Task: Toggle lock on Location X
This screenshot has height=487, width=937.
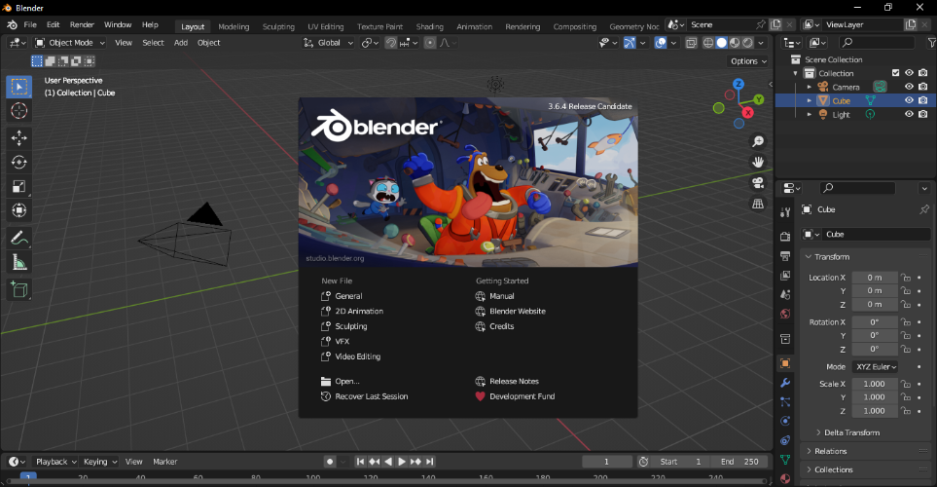Action: [906, 278]
